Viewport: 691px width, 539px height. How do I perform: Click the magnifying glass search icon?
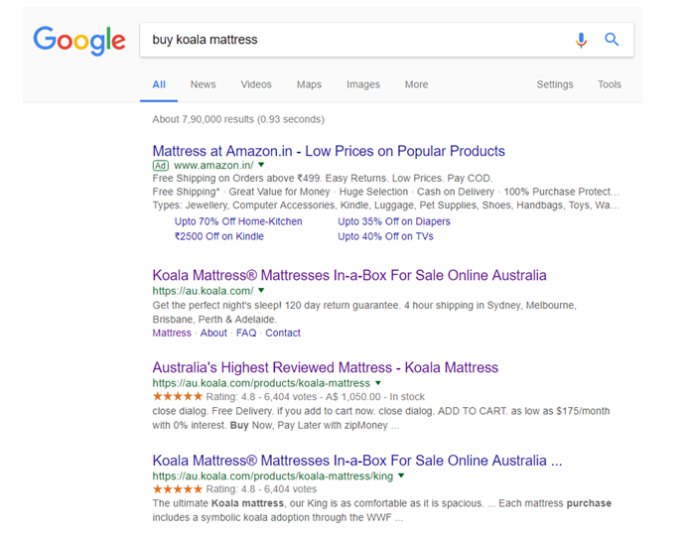click(613, 40)
